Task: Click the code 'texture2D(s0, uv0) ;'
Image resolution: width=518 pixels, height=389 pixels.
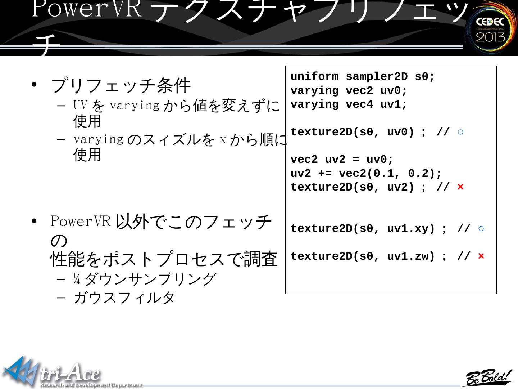Action: [358, 132]
